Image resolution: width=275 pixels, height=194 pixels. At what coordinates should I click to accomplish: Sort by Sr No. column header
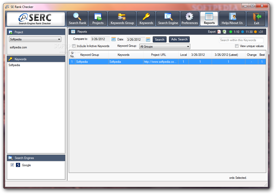pyautogui.click(x=72, y=55)
